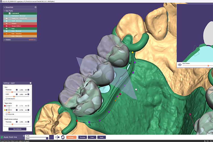Decrease Taper Width 2 with the left arrow
The image size is (213, 142).
17,110
